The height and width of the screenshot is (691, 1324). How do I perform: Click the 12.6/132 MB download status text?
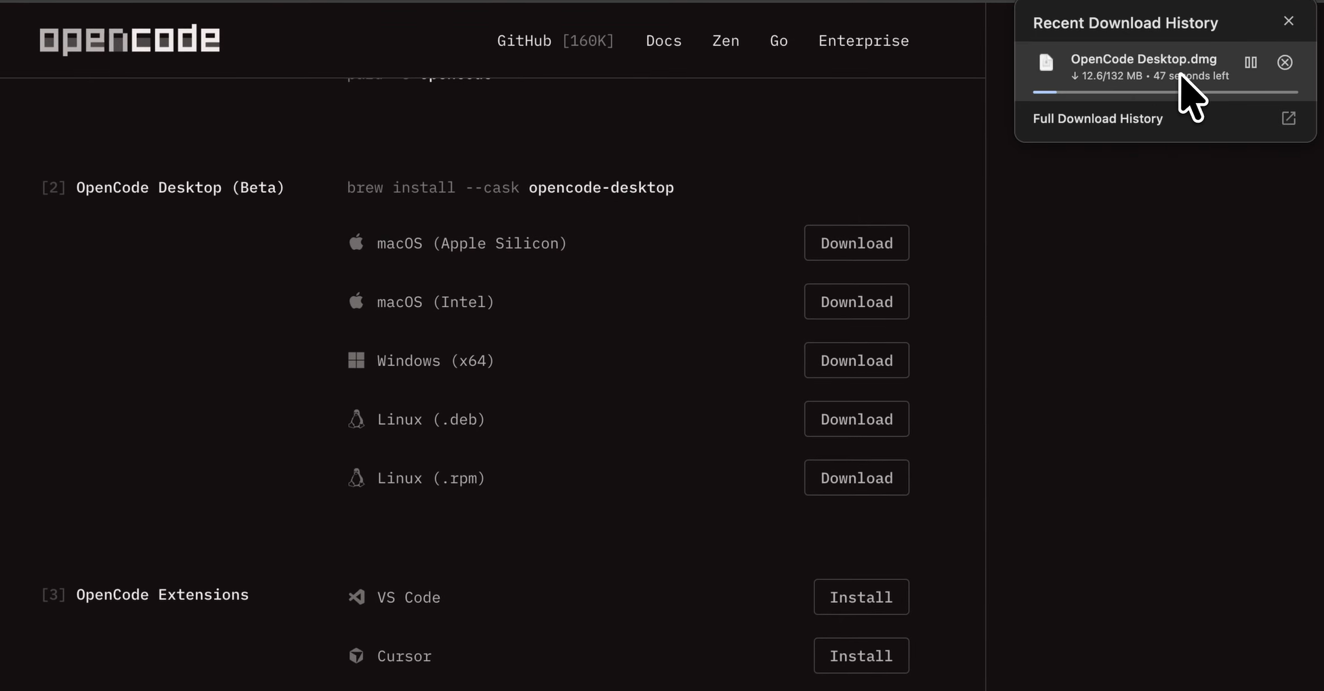(x=1150, y=76)
